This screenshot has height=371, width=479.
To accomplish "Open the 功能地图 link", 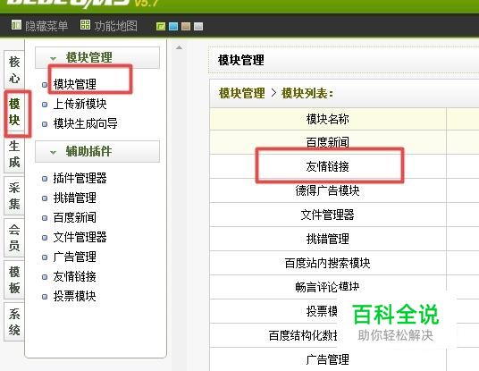I will click(115, 26).
